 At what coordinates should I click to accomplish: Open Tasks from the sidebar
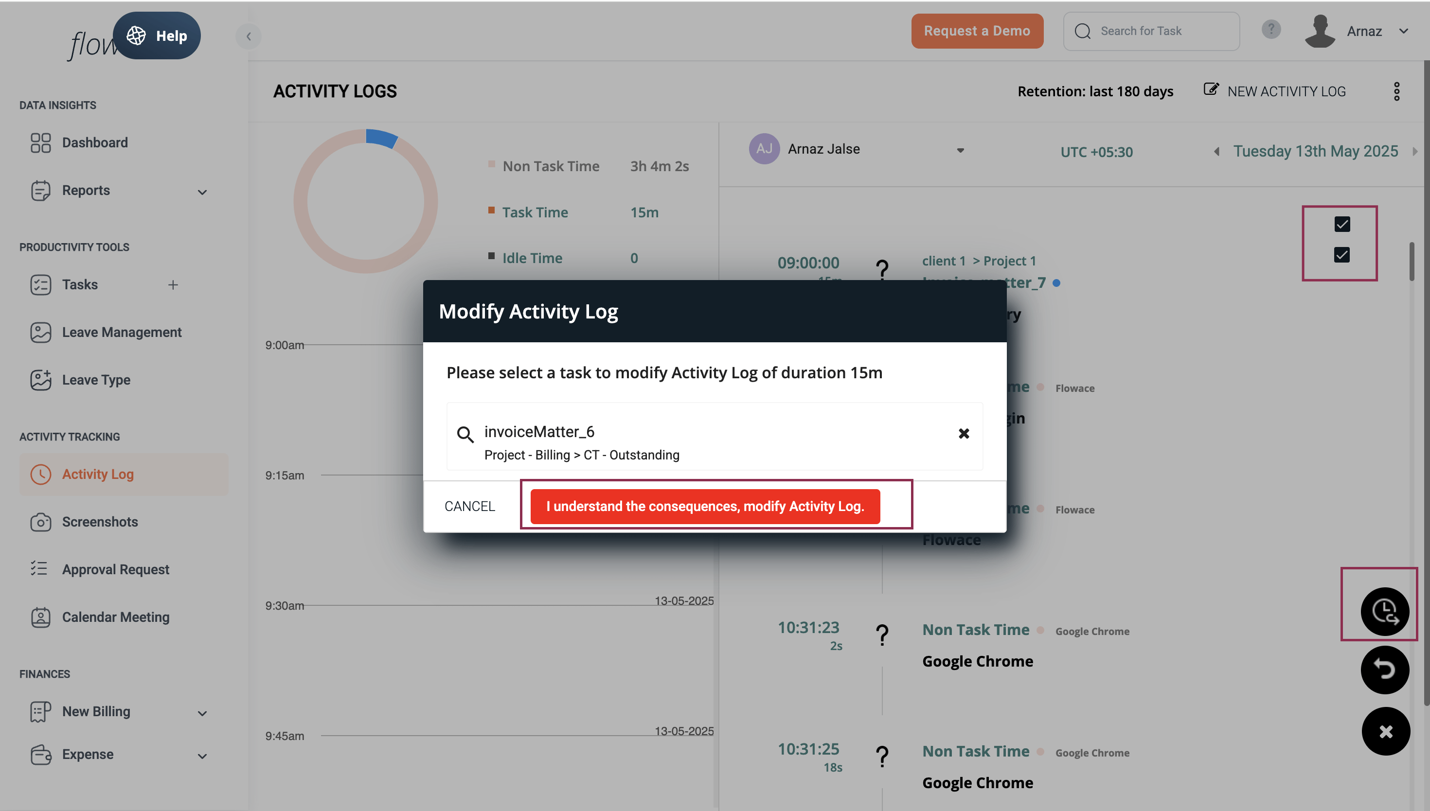(80, 284)
